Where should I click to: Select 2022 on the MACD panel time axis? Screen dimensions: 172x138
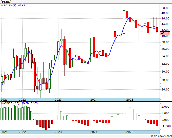(x=22, y=132)
